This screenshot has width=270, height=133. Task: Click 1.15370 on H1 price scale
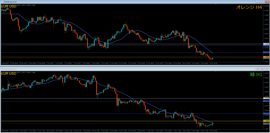tap(266, 110)
